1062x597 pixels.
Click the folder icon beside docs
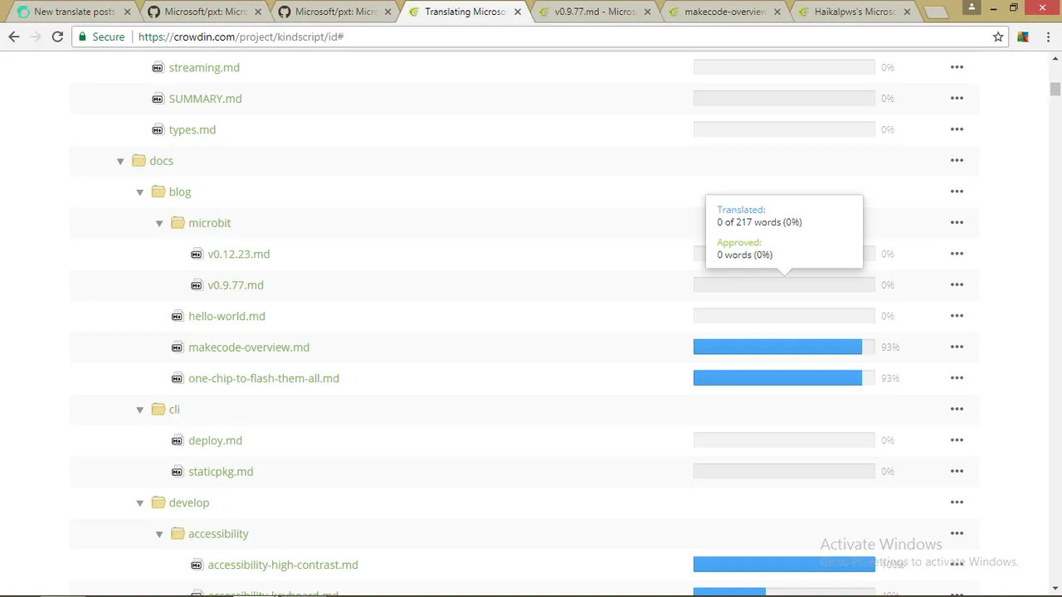(139, 160)
